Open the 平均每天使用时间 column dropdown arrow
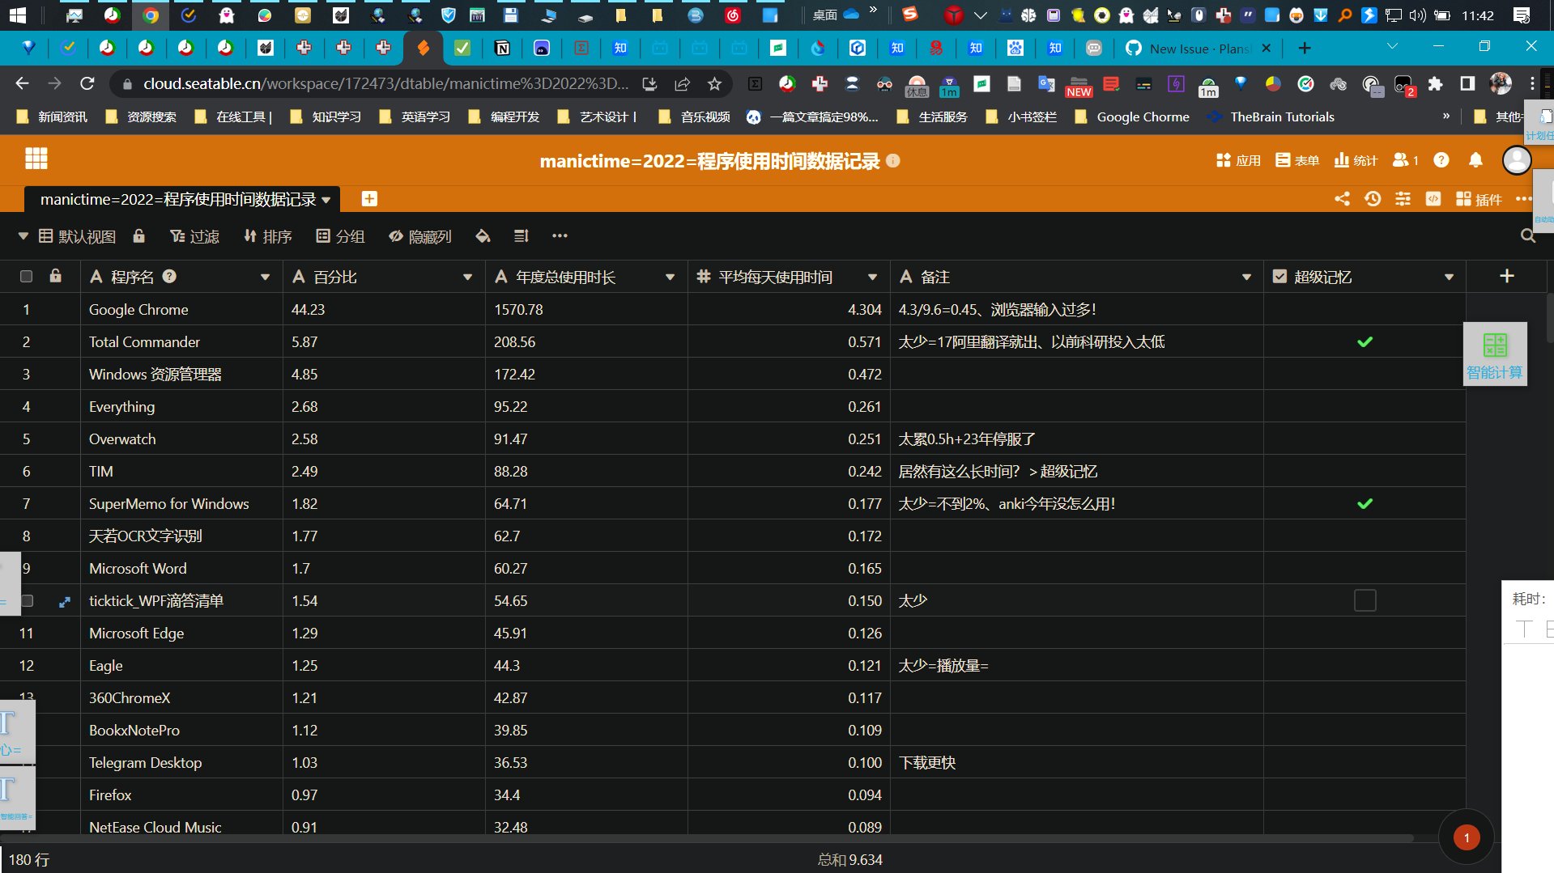This screenshot has height=873, width=1554. click(x=872, y=278)
